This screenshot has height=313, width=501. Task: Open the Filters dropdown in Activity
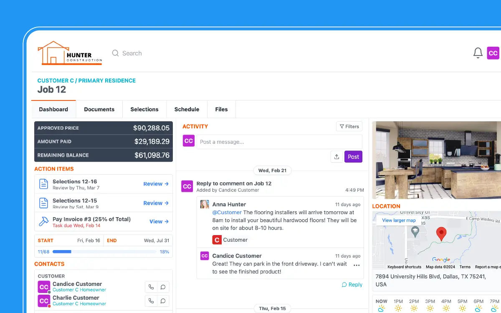click(349, 126)
